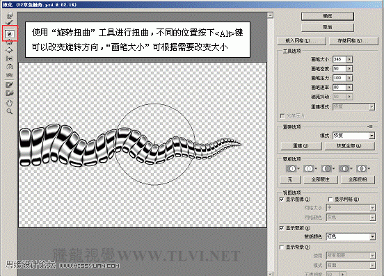Select the Twirl Clockwise tool

pos(10,34)
